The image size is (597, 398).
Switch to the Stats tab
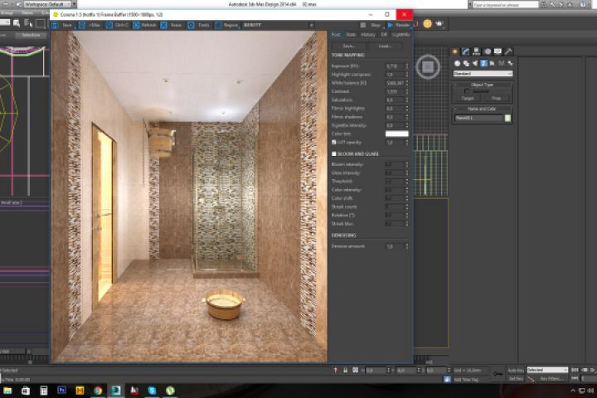pos(351,35)
